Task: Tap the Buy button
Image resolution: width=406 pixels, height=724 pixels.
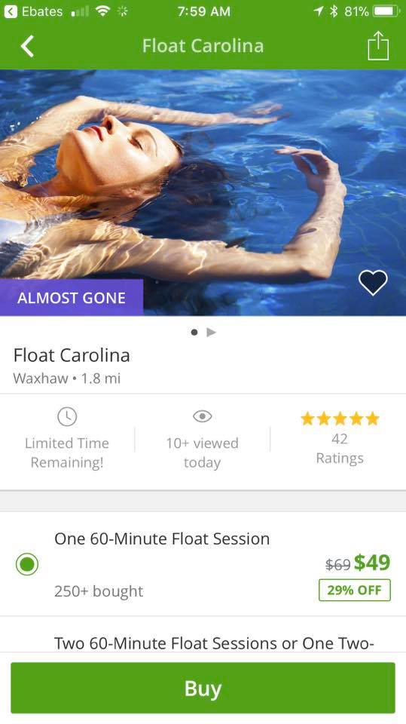Action: 203,688
